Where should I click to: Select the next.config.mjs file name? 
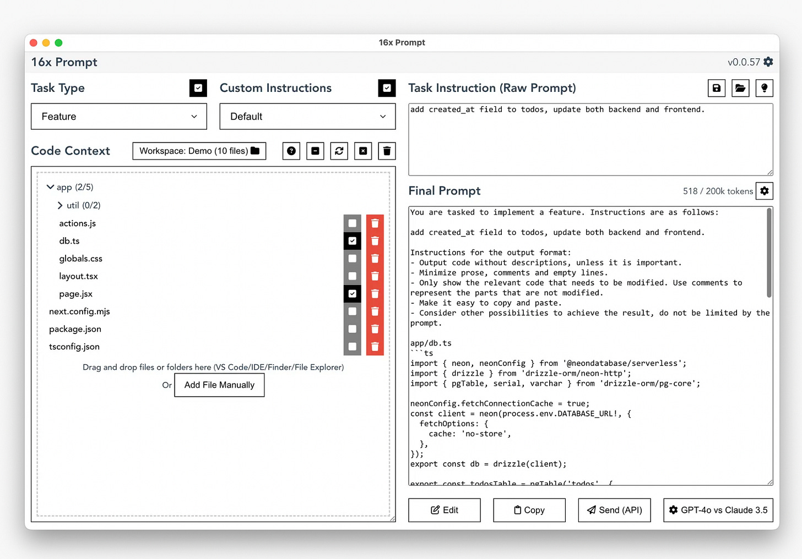click(79, 311)
